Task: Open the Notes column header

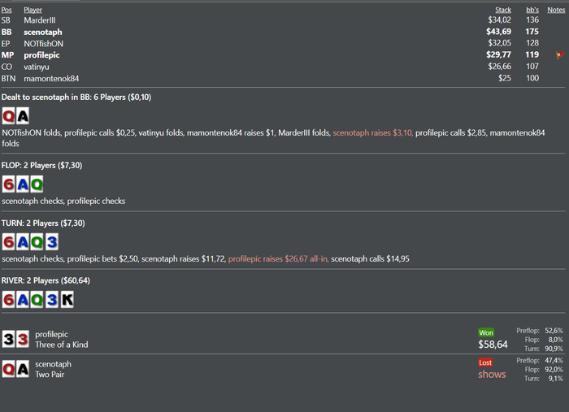Action: [x=556, y=10]
